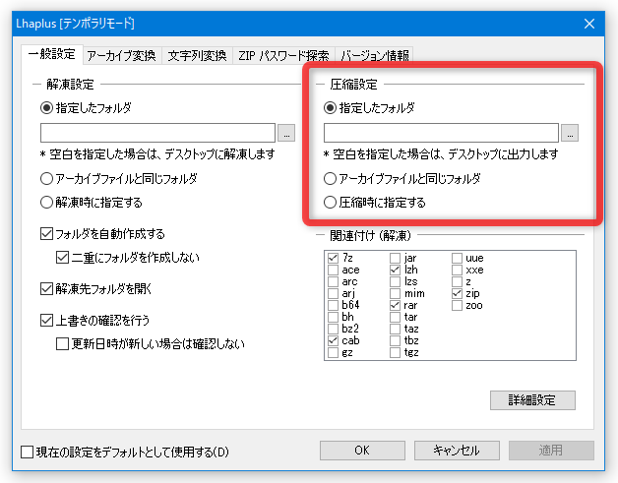
Task: Check the arc file association
Action: coord(333,281)
